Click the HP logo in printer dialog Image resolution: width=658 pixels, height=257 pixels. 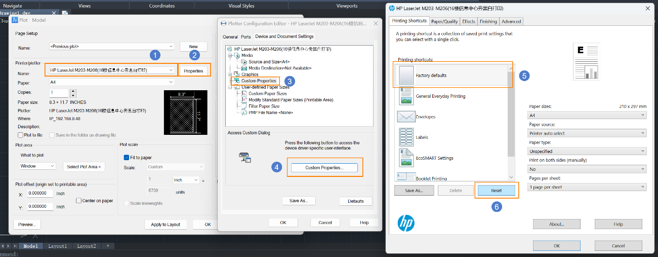406,223
